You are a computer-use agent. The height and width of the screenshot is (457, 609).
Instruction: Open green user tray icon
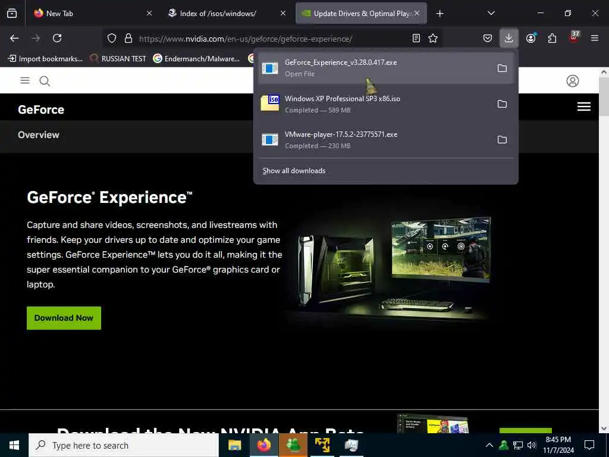pos(504,445)
